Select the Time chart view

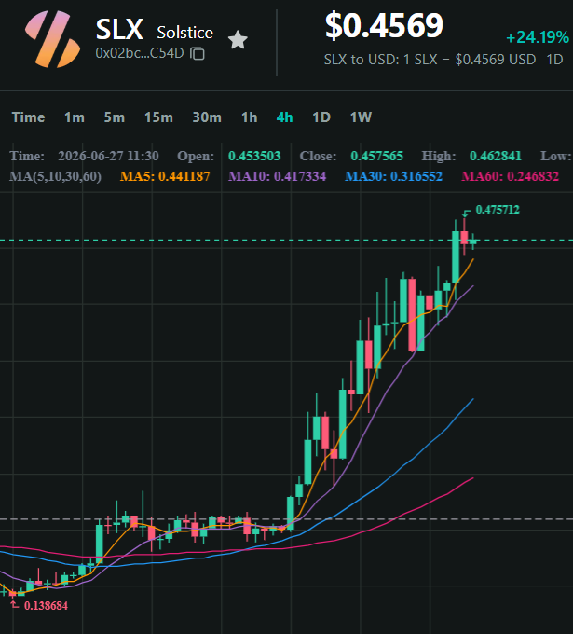click(28, 117)
